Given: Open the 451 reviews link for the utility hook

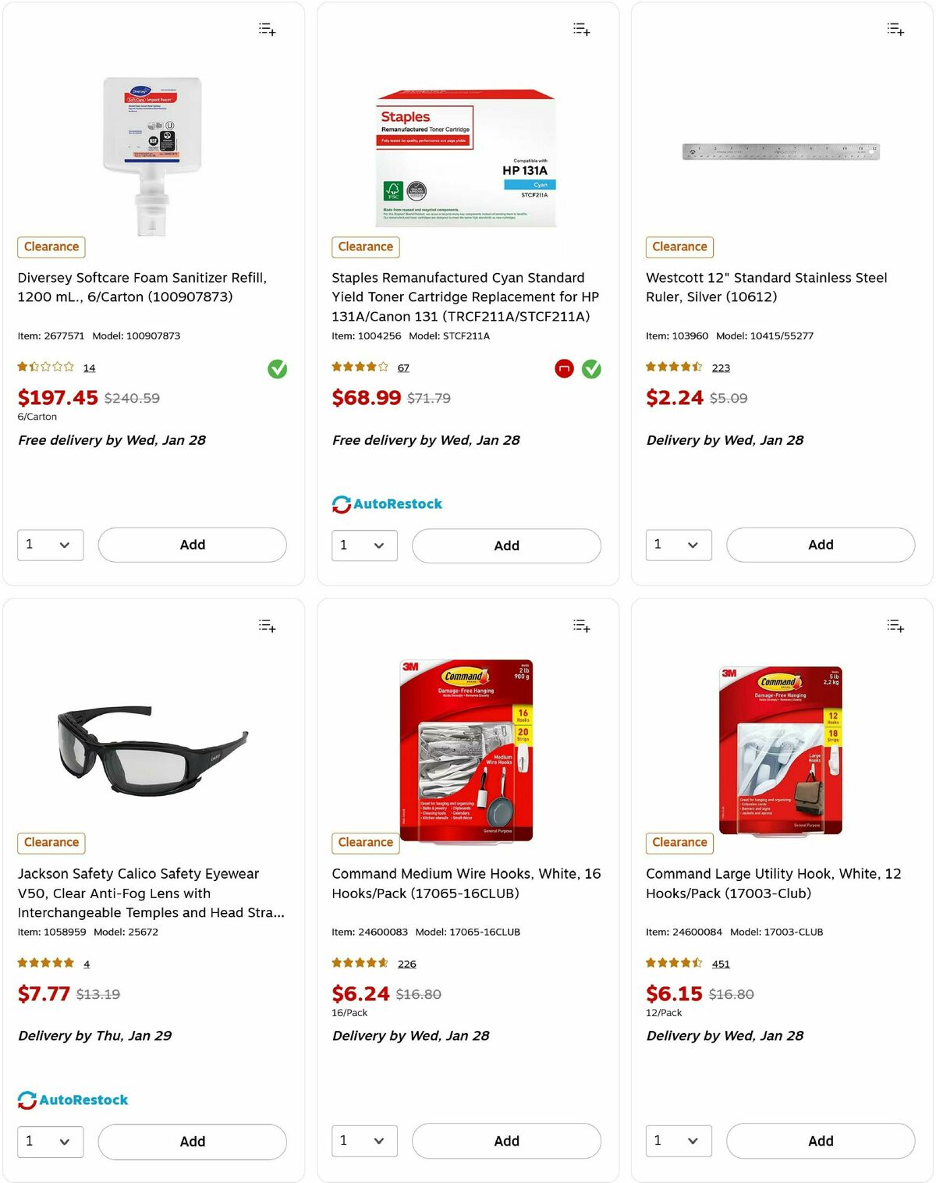Looking at the screenshot, I should 721,964.
